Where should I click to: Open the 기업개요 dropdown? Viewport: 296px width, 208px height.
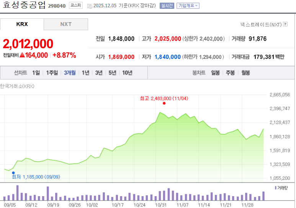coord(188,6)
